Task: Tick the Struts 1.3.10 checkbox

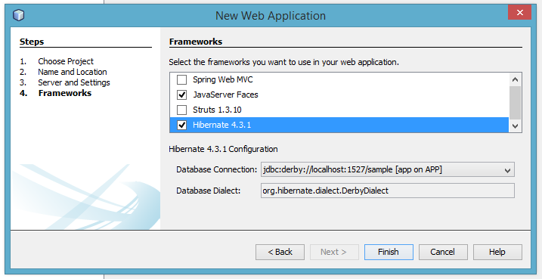Action: pyautogui.click(x=182, y=110)
